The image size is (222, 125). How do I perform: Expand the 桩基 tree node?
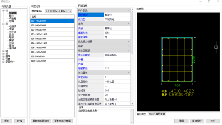point(3,59)
